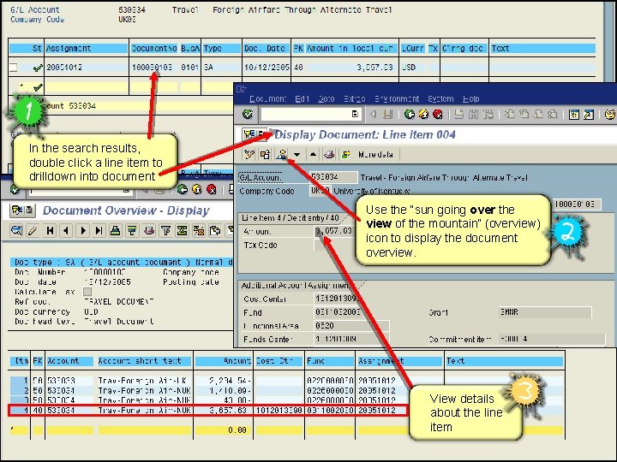Image resolution: width=617 pixels, height=462 pixels.
Task: Click red Cancel icon in Document Overview window
Action: (212, 190)
